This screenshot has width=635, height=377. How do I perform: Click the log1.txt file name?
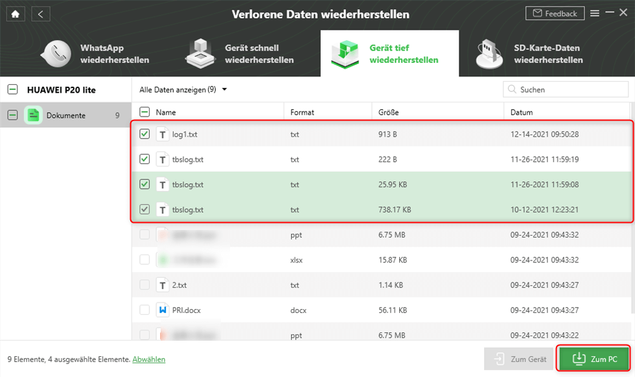tap(185, 135)
